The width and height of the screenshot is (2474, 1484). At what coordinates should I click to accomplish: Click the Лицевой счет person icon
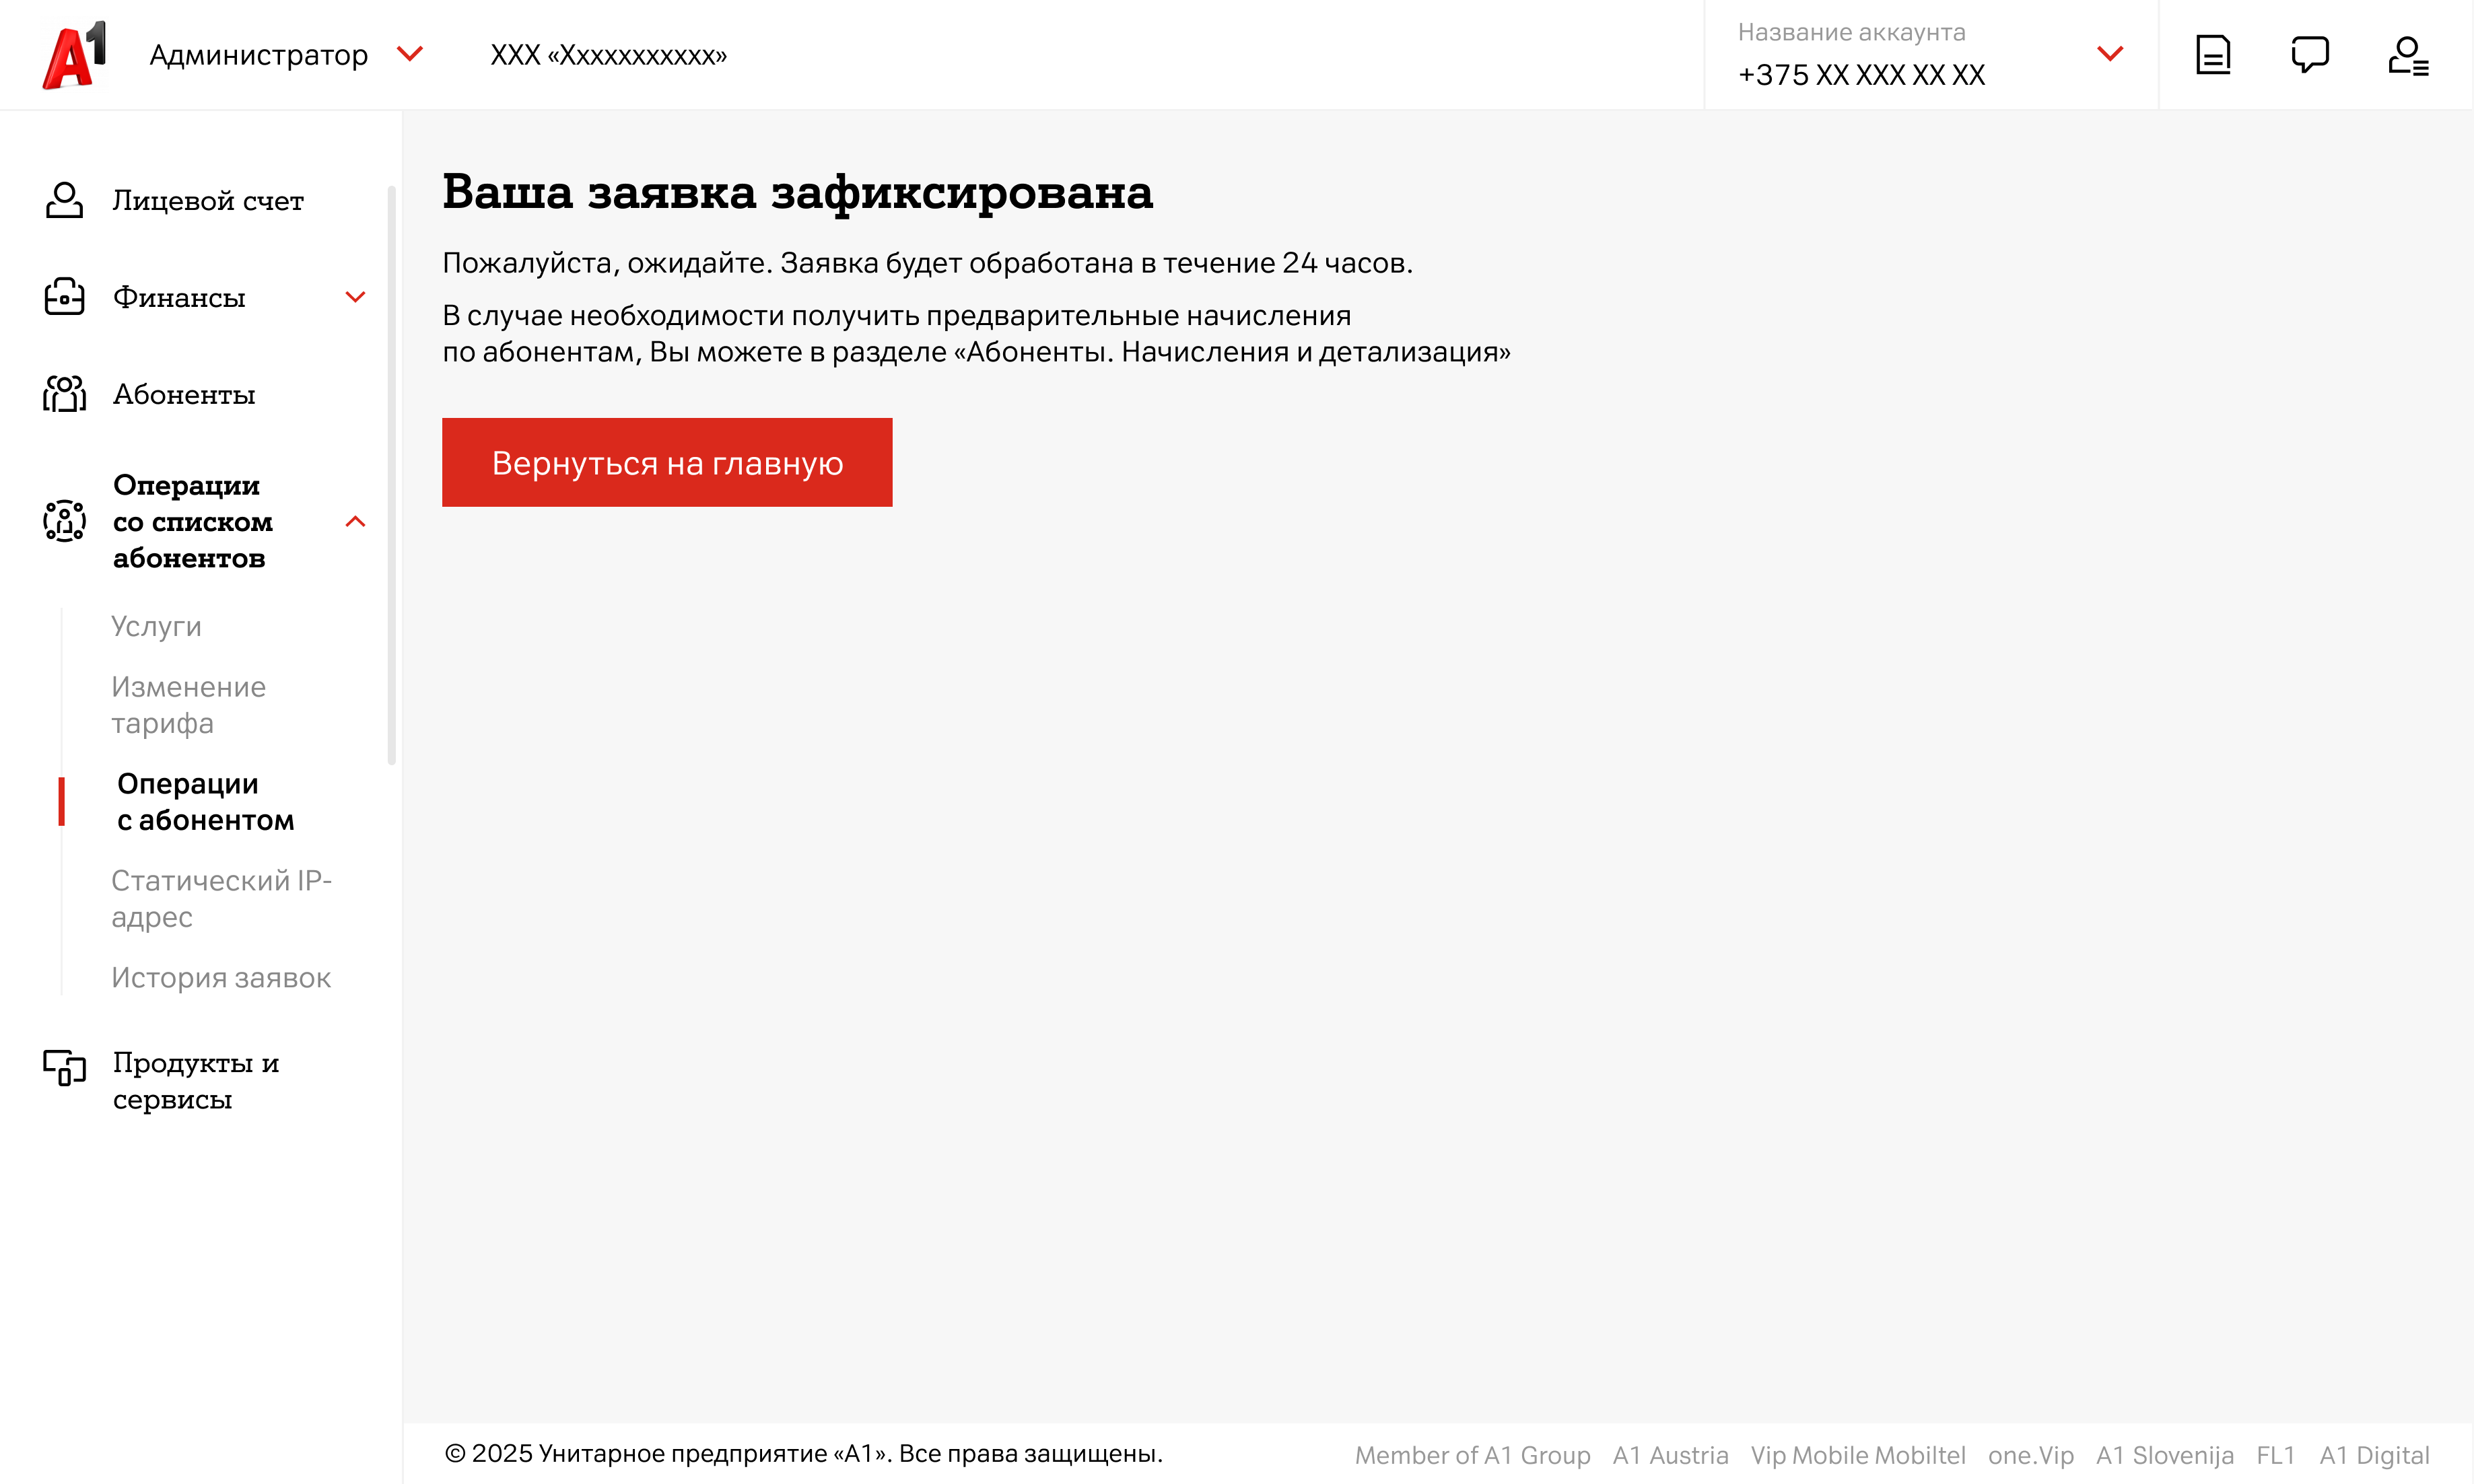pos(64,200)
